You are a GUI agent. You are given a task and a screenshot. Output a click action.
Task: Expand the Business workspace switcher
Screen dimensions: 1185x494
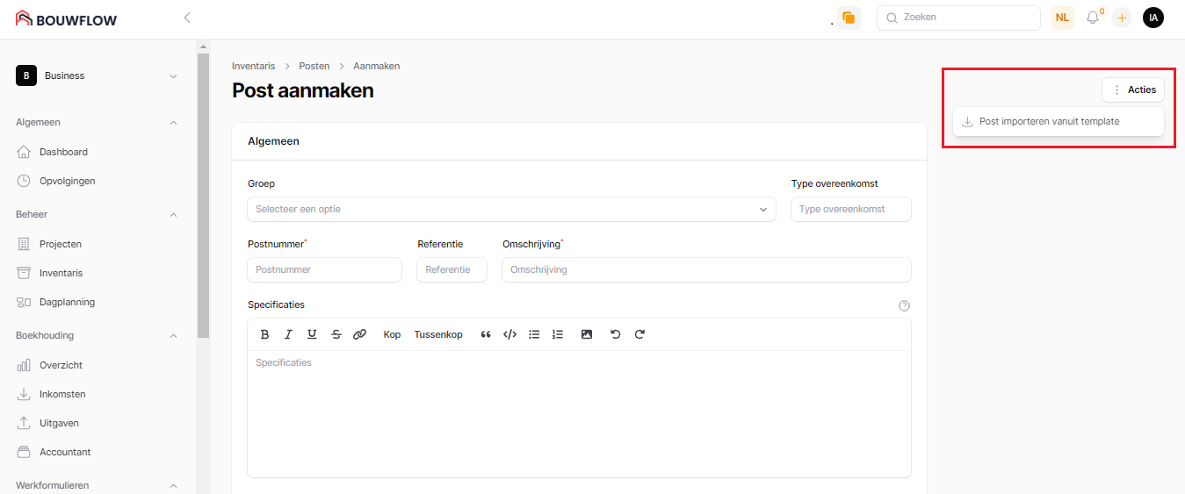(97, 75)
